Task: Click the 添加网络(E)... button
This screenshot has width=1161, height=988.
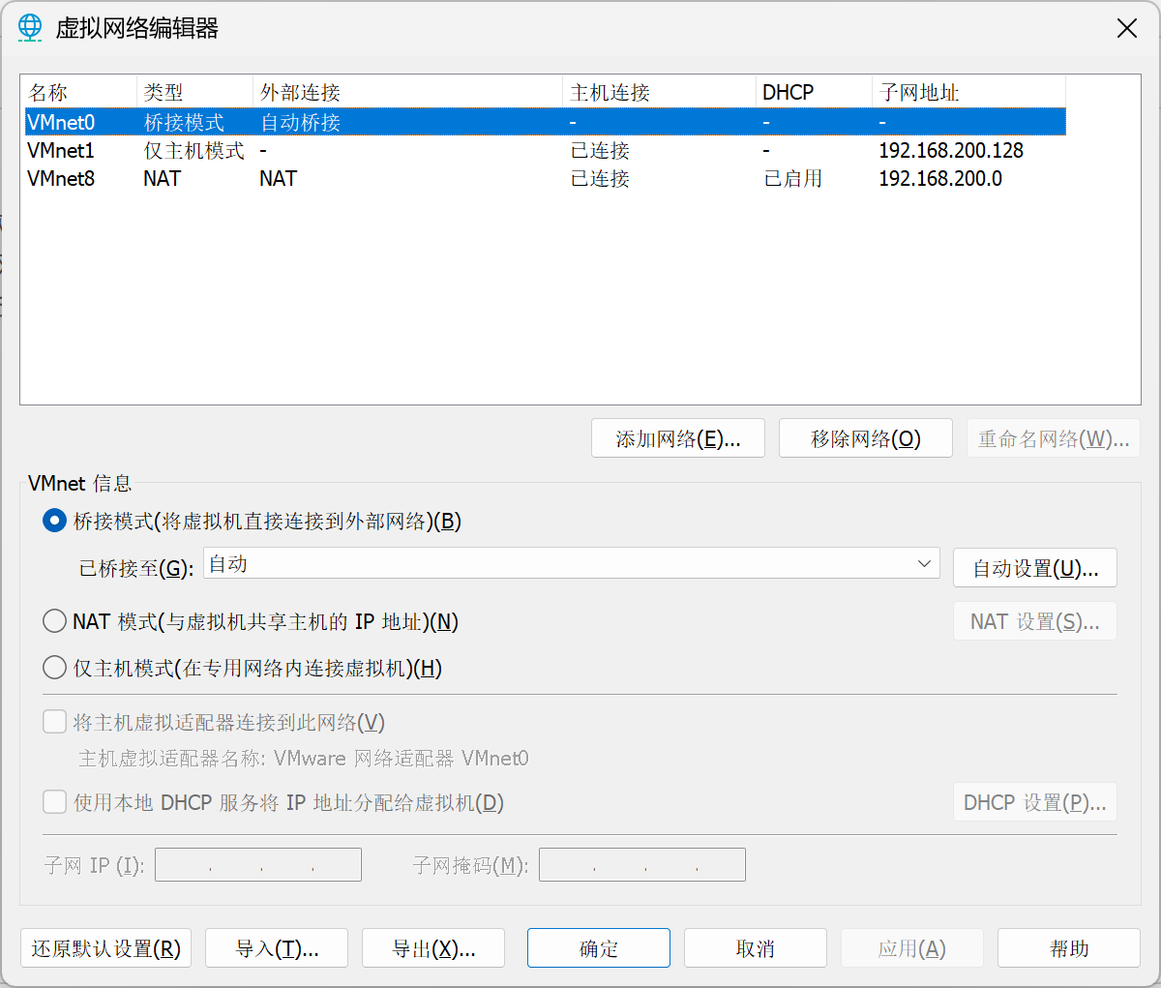Action: pyautogui.click(x=678, y=438)
